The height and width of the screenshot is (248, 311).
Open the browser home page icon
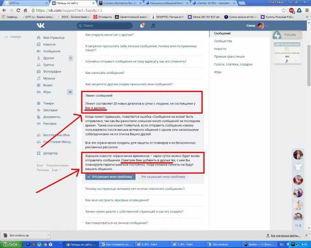tap(25, 10)
